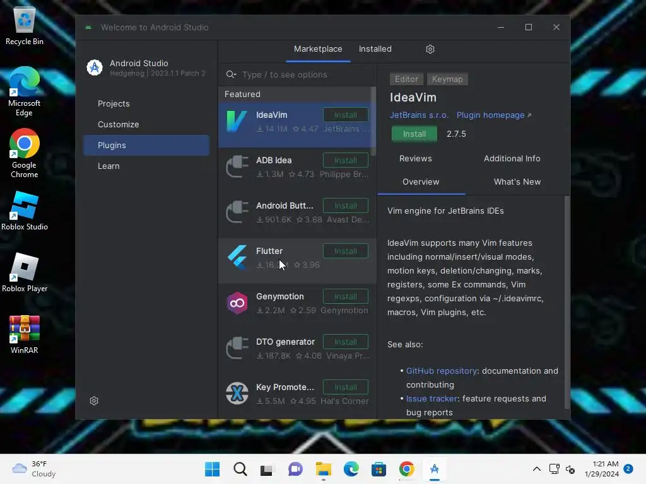Click the search magnifier icon in plugins
This screenshot has width=646, height=484.
(231, 74)
